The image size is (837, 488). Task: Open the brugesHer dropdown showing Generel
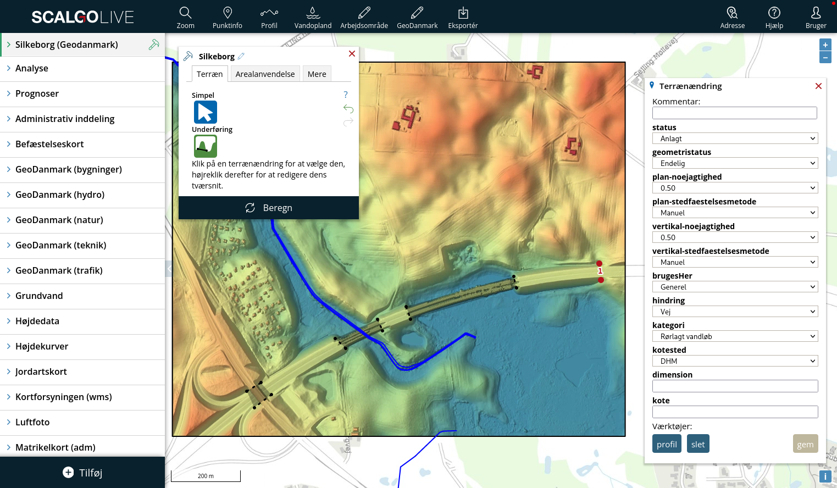[x=735, y=287]
